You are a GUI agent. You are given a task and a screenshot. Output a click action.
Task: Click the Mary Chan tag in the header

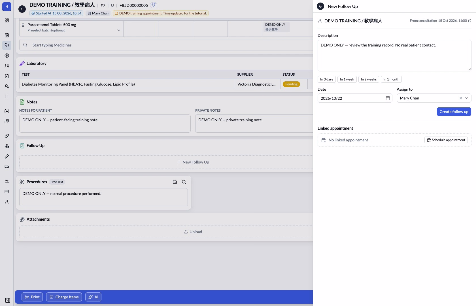tap(98, 13)
